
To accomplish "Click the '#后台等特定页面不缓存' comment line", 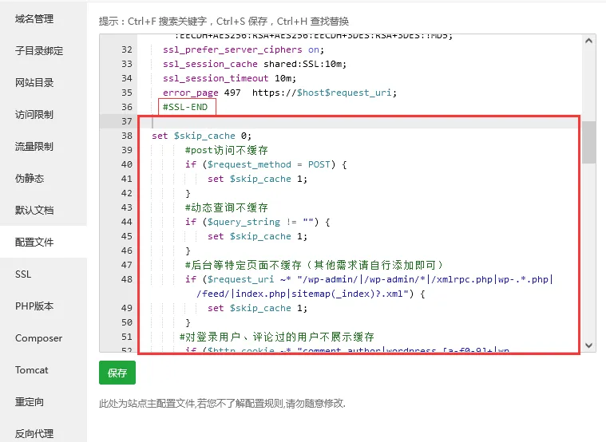I will 315,265.
